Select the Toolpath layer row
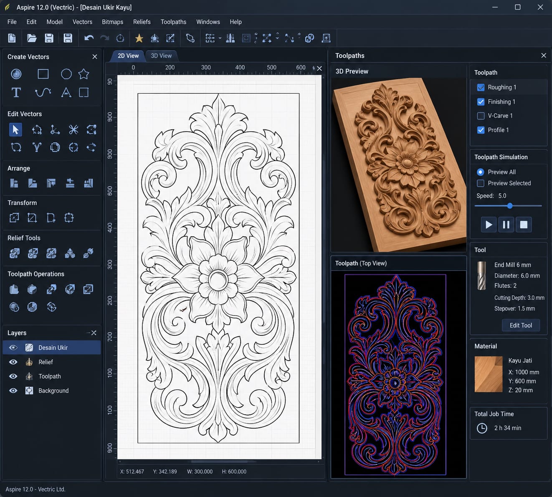The width and height of the screenshot is (552, 497). [52, 376]
